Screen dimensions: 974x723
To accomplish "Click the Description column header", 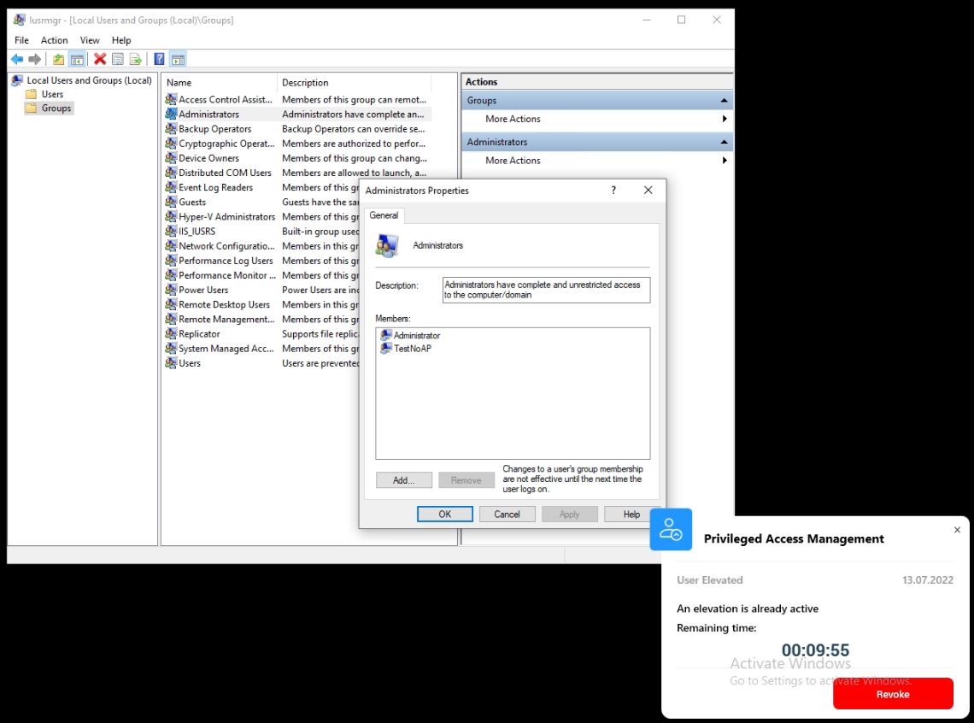I will pos(354,83).
